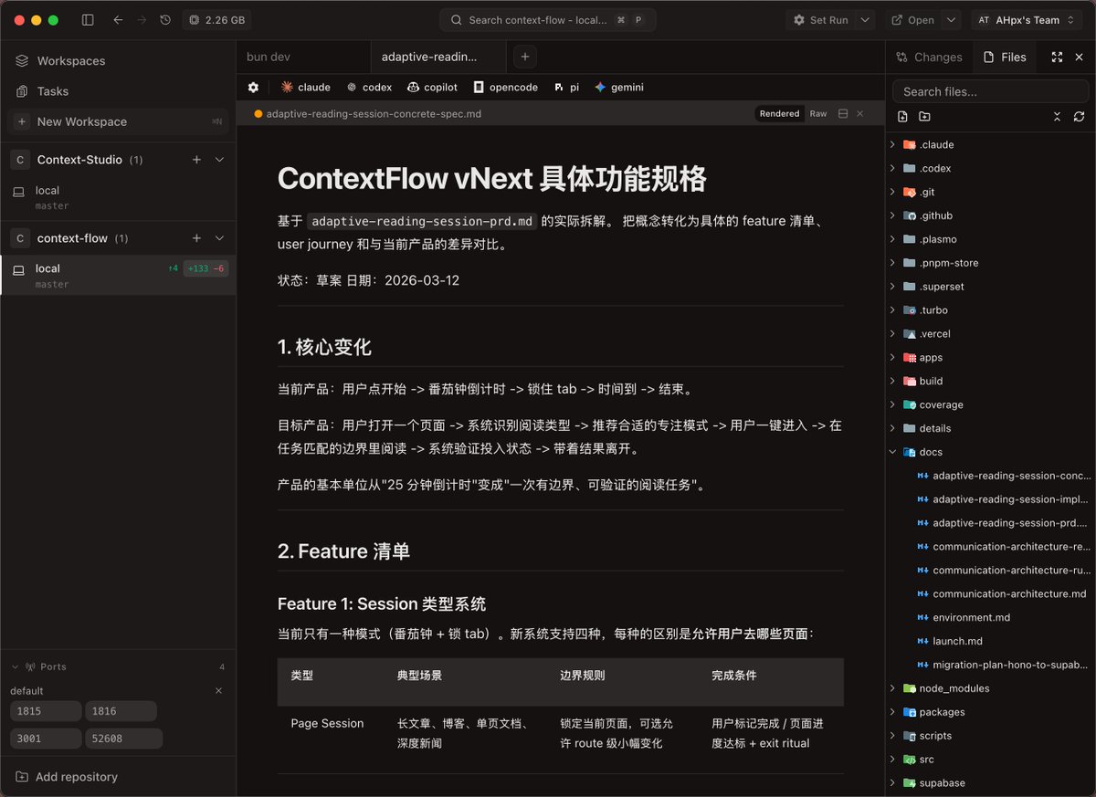Click the Search files input

(x=990, y=91)
